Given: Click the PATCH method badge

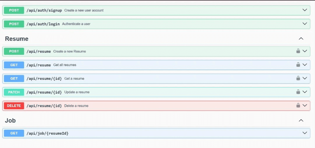Looking at the screenshot, I should [14, 92].
